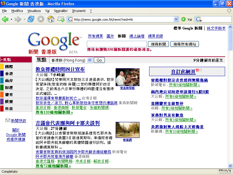233x175 pixels.
Task: Select the 體育 sidebar section
Action: coord(16,94)
